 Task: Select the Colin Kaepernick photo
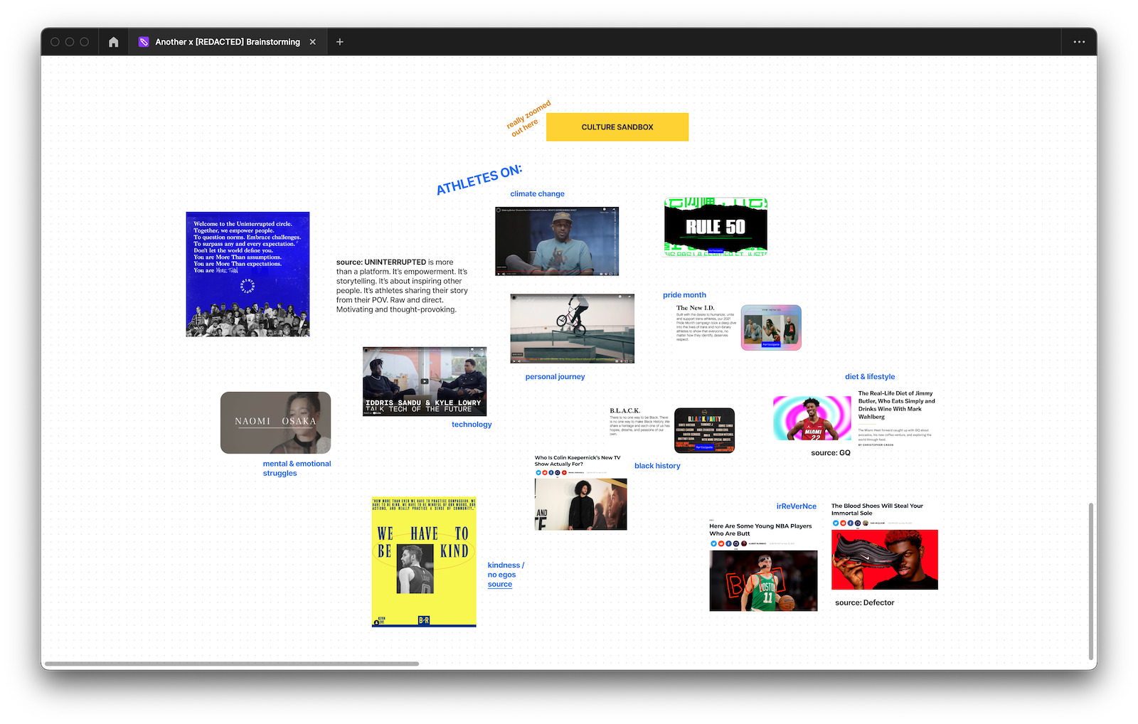580,504
